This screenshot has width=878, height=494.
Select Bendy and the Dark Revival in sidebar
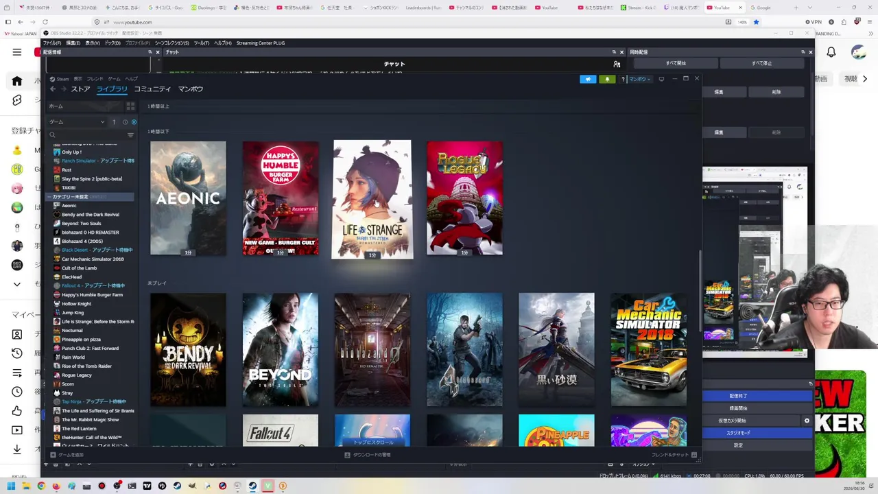(91, 215)
